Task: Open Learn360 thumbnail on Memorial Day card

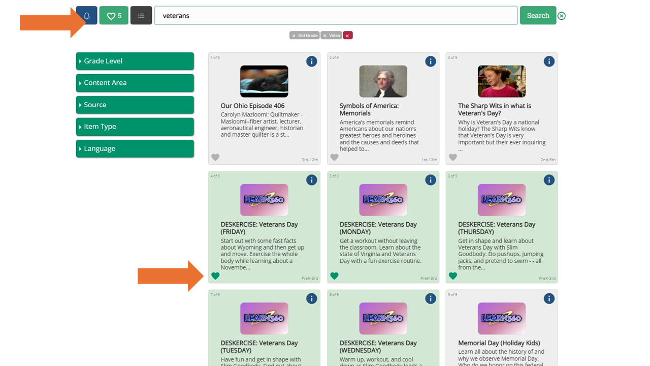Action: [x=502, y=319]
